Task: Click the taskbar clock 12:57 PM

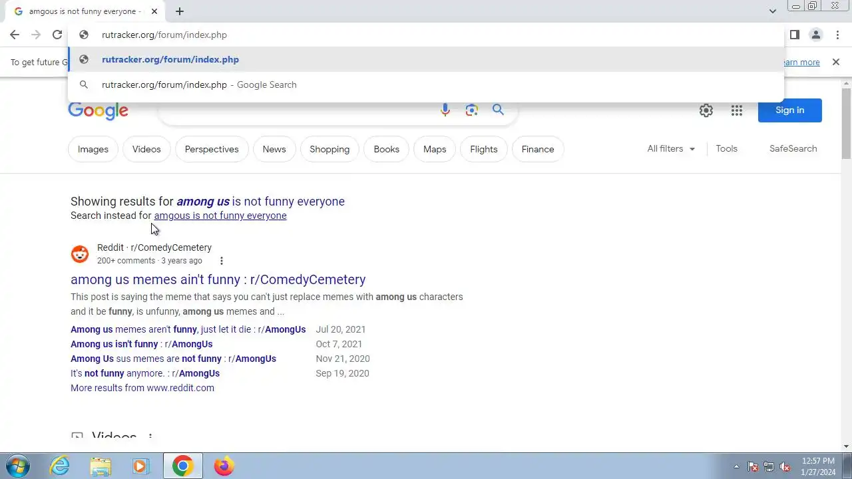Action: (x=818, y=466)
